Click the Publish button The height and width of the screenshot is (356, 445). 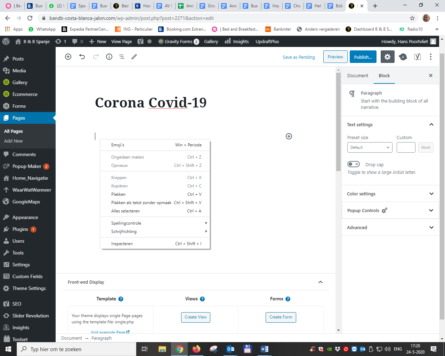pyautogui.click(x=363, y=57)
